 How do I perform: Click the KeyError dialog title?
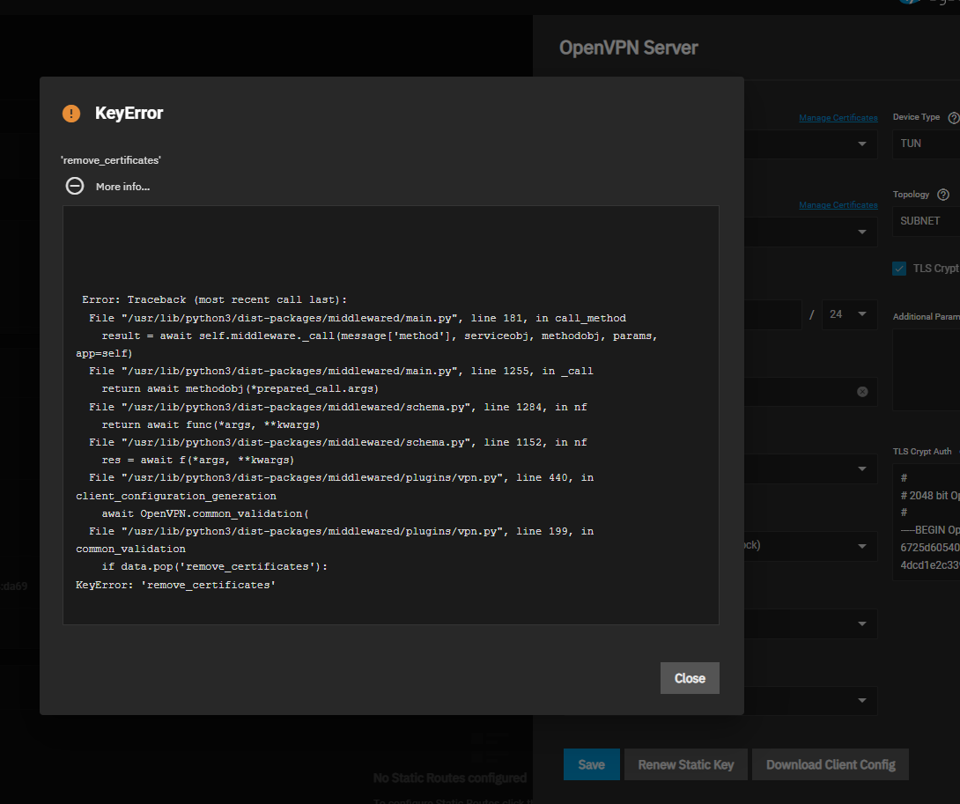(129, 113)
